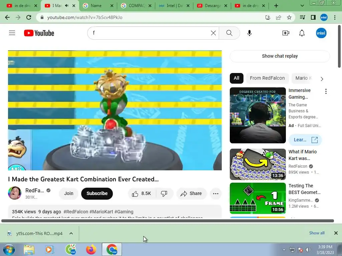Go back with browser back arrow
Screen dimensions: 342x256
pyautogui.click(x=7, y=17)
